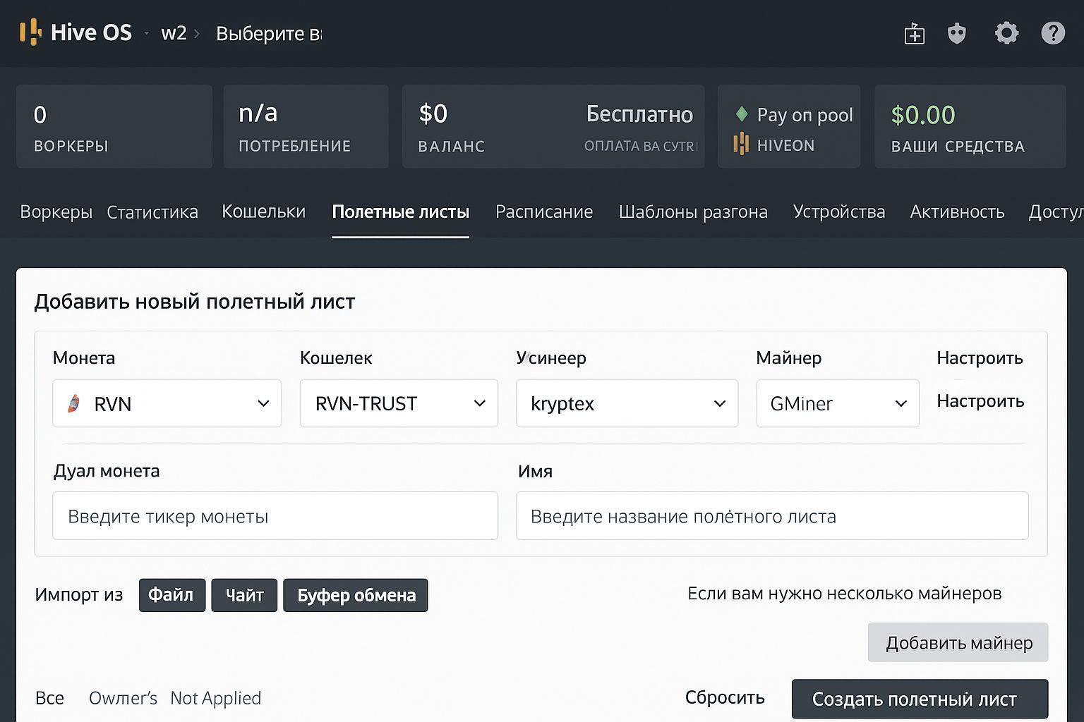Click the w2 farm breadcrumb selector

(174, 33)
